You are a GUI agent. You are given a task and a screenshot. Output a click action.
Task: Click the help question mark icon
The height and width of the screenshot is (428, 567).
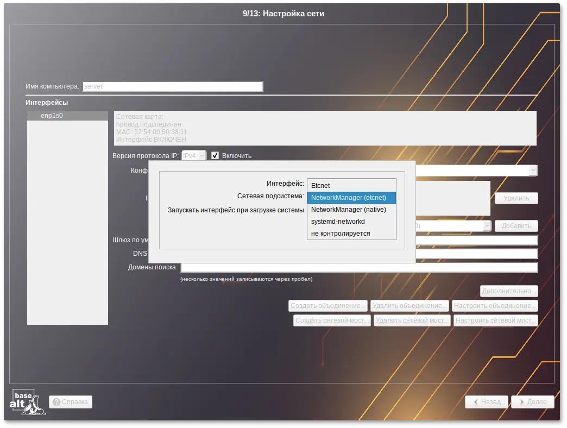click(56, 402)
